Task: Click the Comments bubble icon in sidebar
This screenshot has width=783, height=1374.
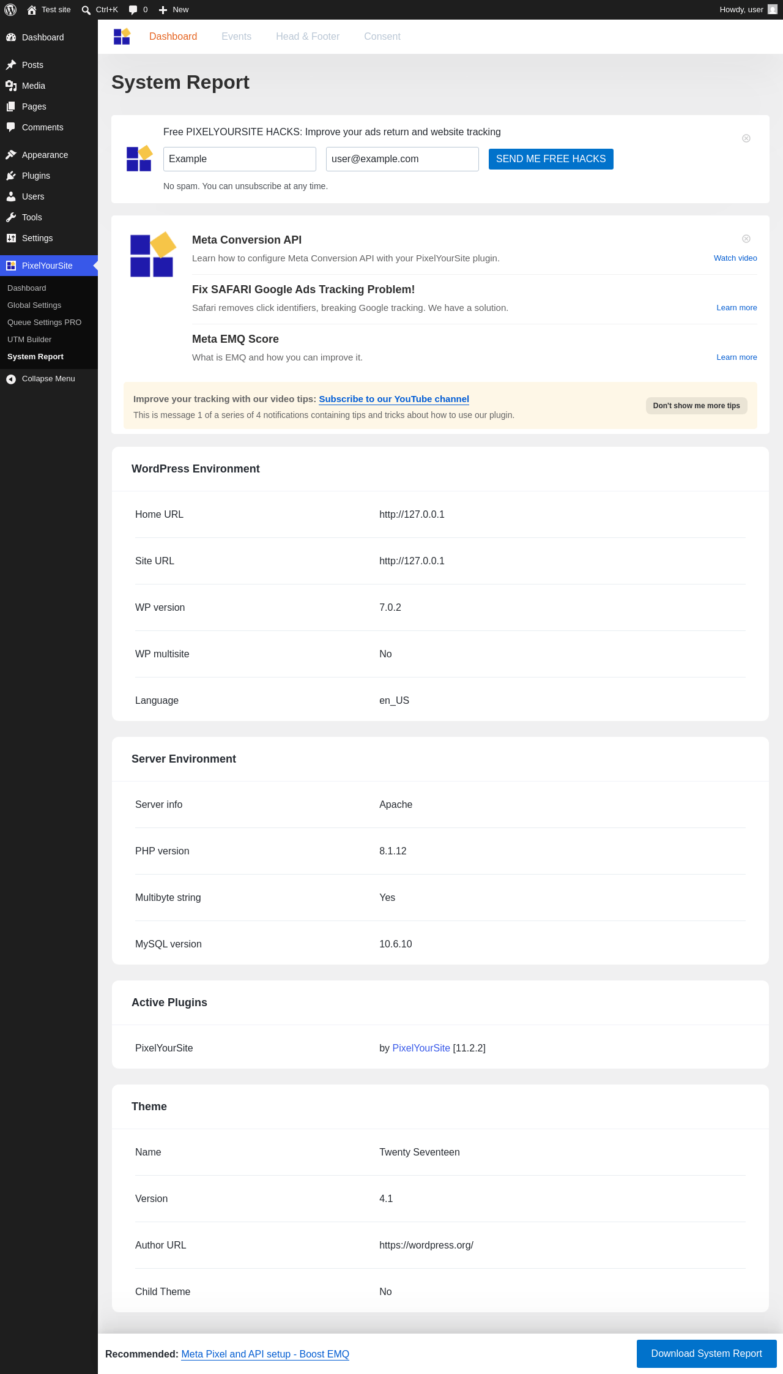Action: [11, 127]
